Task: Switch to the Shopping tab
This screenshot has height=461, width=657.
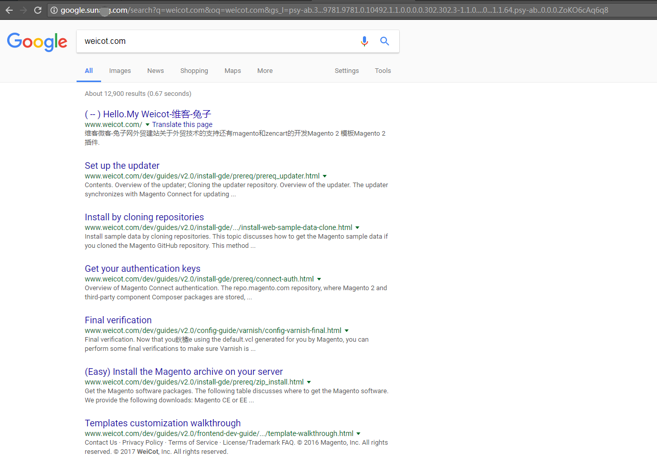Action: (194, 71)
